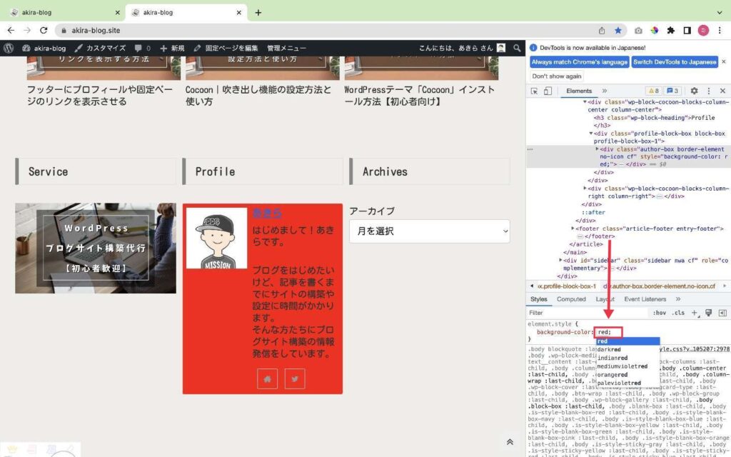Go back in browser history
731x457 pixels.
(11, 30)
